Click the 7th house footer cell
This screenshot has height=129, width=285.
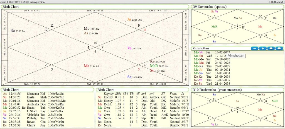(95, 84)
